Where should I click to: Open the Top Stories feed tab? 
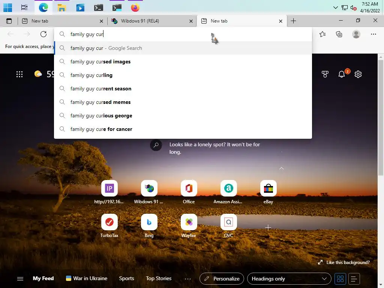159,279
